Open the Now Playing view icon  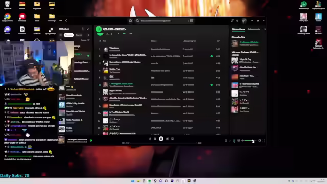click(x=226, y=141)
